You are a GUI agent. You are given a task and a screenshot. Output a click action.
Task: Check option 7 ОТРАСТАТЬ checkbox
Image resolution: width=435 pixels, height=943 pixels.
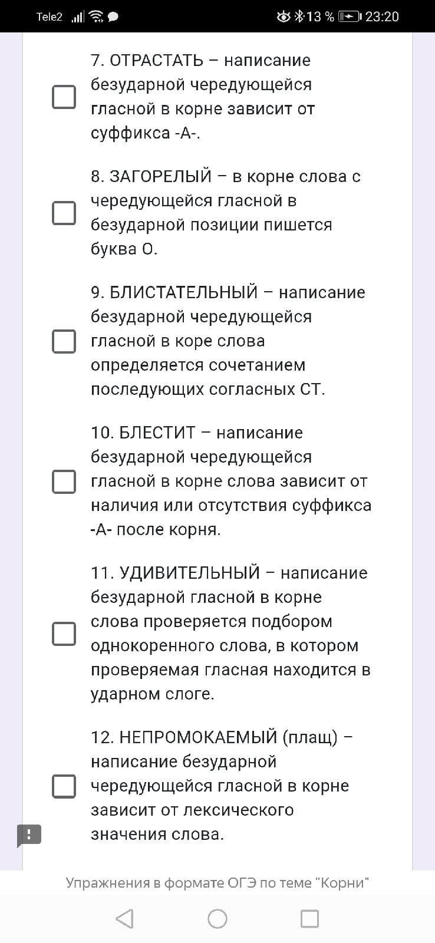[x=64, y=97]
